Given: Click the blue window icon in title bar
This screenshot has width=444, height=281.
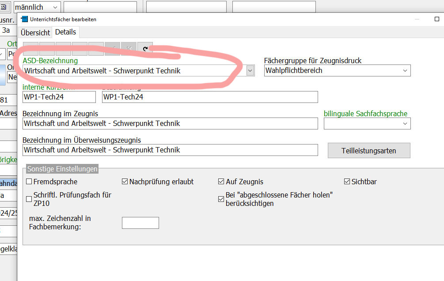Looking at the screenshot, I should click(x=24, y=19).
